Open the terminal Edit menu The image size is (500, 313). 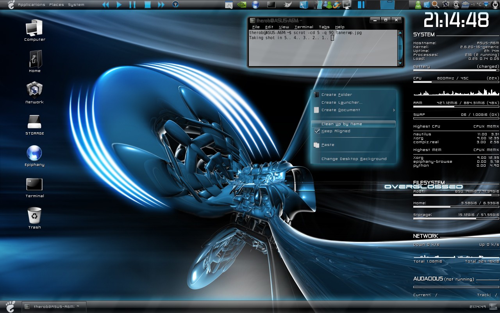tap(269, 27)
